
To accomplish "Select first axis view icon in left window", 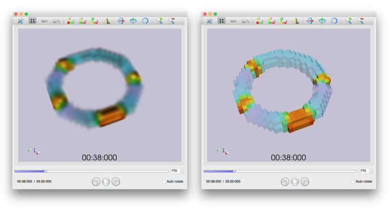I will [70, 21].
